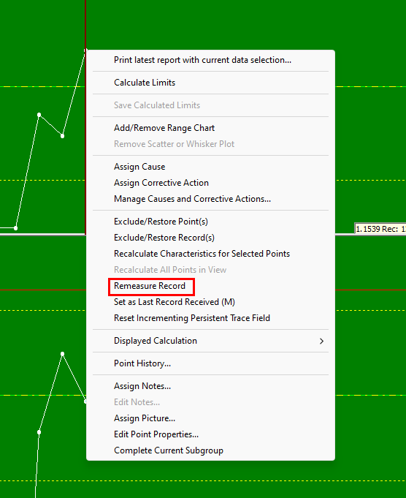Click the Displayed Calculation chevron arrow

click(x=321, y=341)
